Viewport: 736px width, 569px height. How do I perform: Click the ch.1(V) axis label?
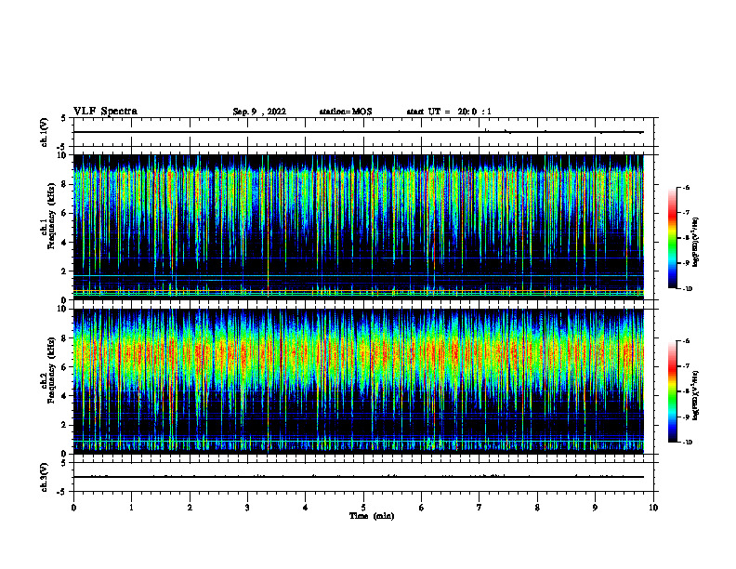(45, 132)
